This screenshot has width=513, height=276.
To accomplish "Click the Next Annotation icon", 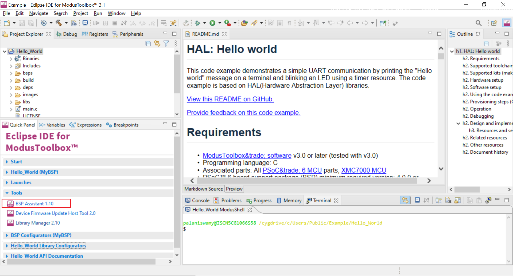I will point(301,23).
